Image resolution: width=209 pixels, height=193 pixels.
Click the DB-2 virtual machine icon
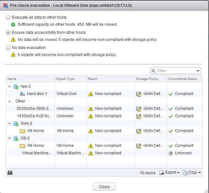[x=16, y=139]
